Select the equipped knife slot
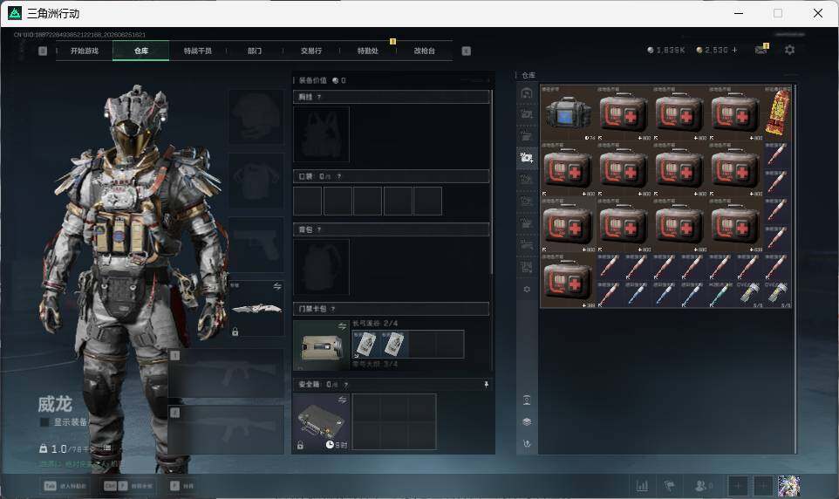The height and width of the screenshot is (499, 839). coord(256,309)
